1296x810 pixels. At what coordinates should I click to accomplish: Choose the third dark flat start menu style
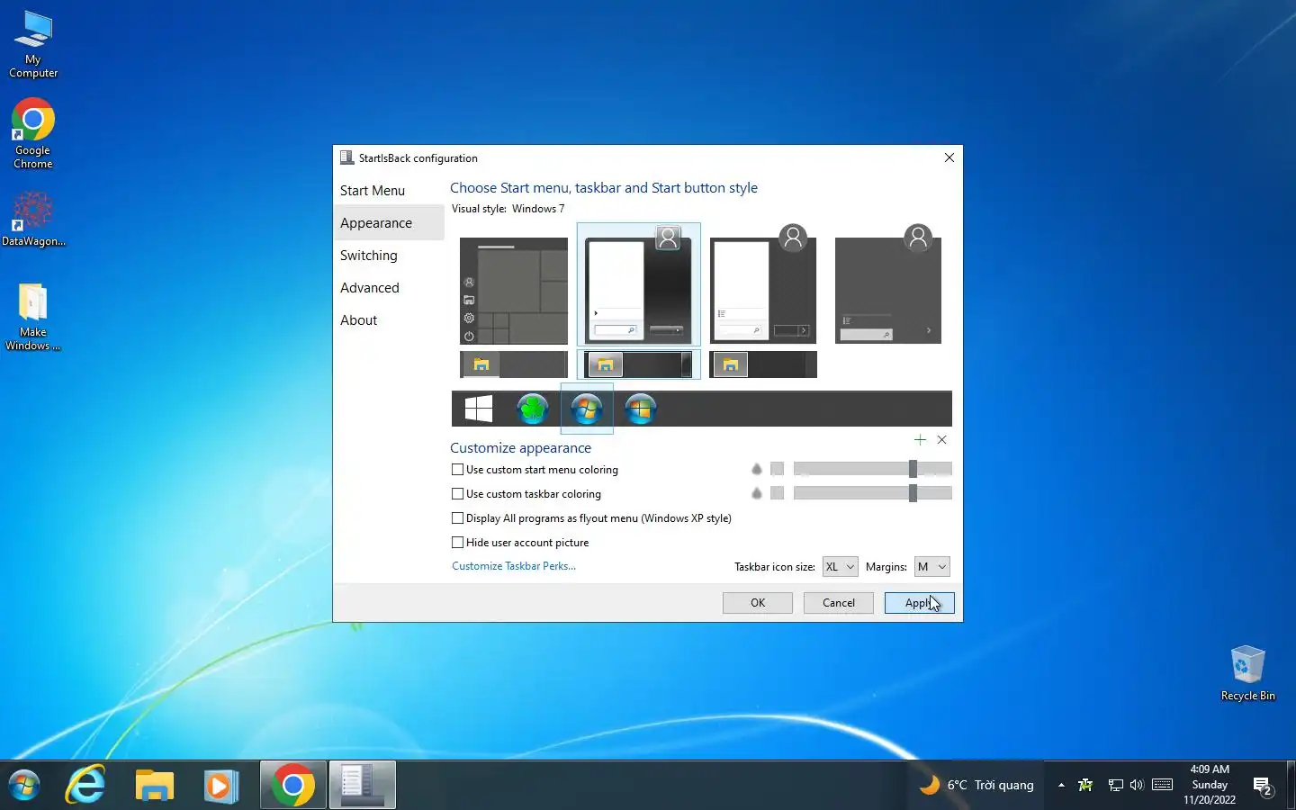click(763, 284)
